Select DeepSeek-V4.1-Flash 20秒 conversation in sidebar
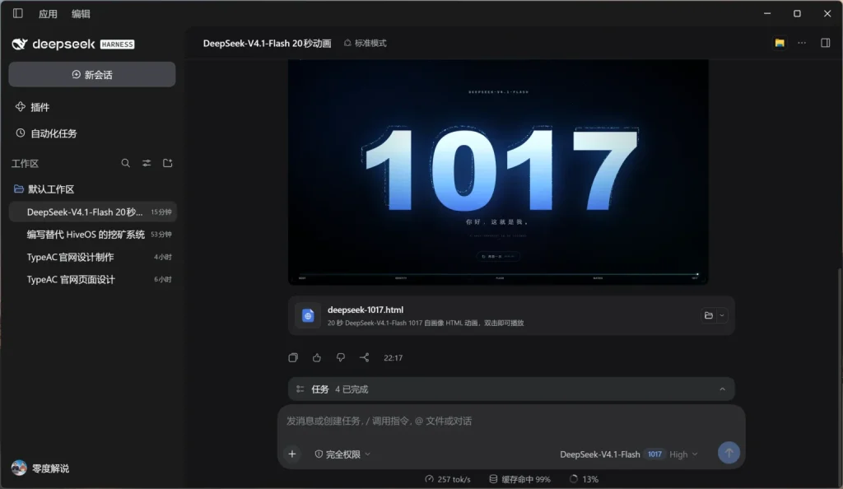The width and height of the screenshot is (843, 489). 92,212
